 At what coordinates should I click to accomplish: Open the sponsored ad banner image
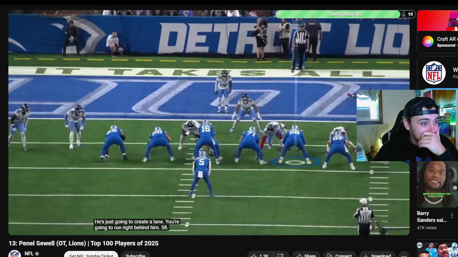click(x=438, y=20)
